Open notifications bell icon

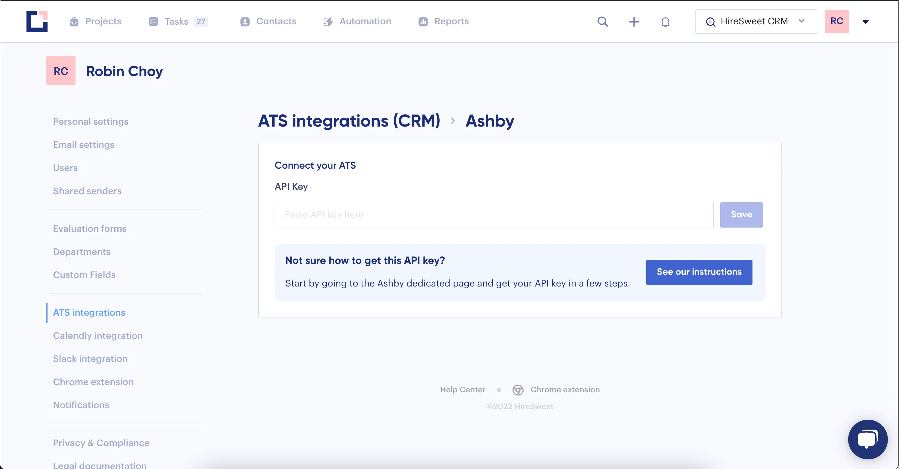[x=665, y=22]
